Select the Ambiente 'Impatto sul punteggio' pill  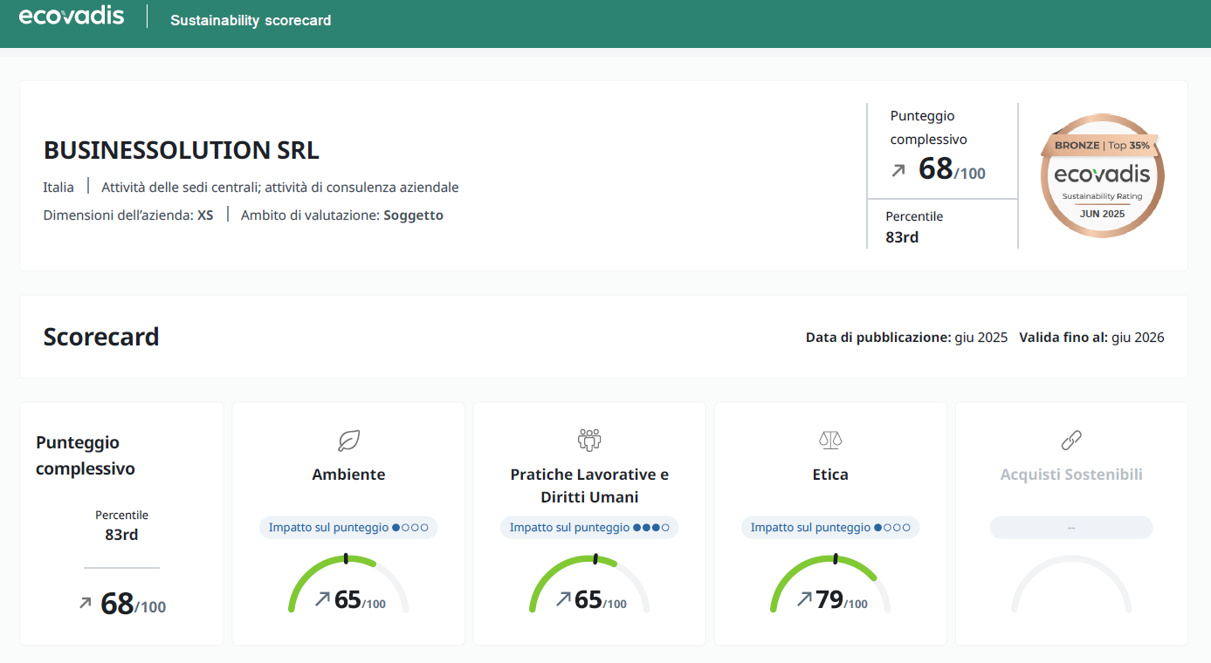tap(348, 528)
